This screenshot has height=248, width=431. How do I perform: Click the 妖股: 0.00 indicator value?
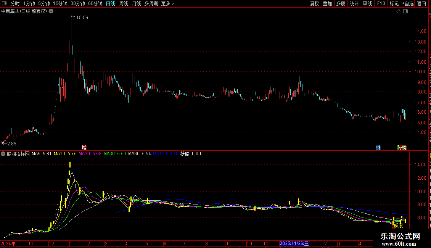[x=190, y=154]
